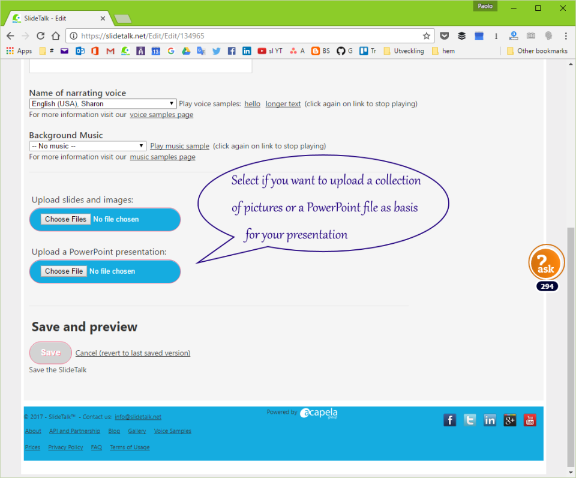
Task: Expand the Other bookmarks folder
Action: [x=537, y=50]
